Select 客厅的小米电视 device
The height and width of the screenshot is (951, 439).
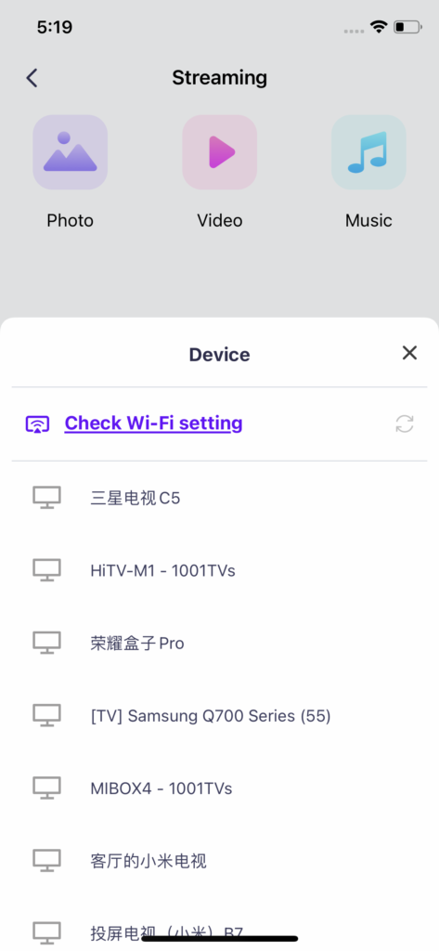tap(219, 861)
